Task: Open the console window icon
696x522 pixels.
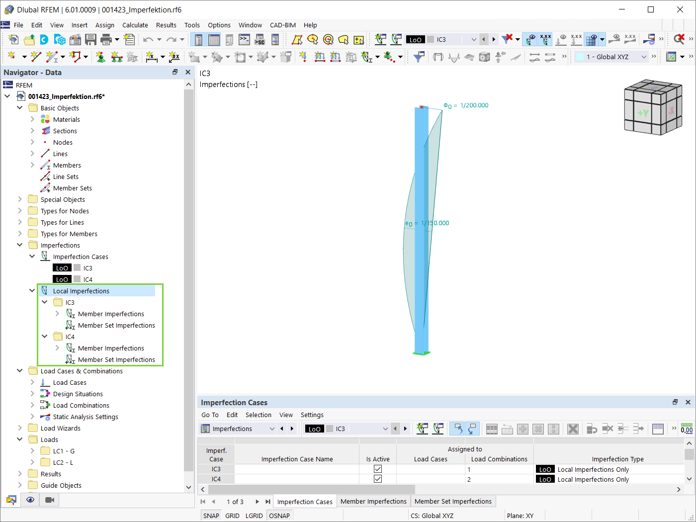Action: click(x=244, y=39)
